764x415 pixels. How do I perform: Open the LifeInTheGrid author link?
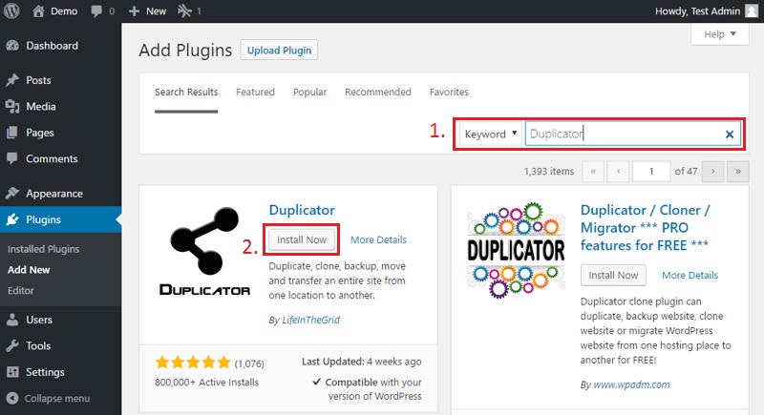[311, 321]
